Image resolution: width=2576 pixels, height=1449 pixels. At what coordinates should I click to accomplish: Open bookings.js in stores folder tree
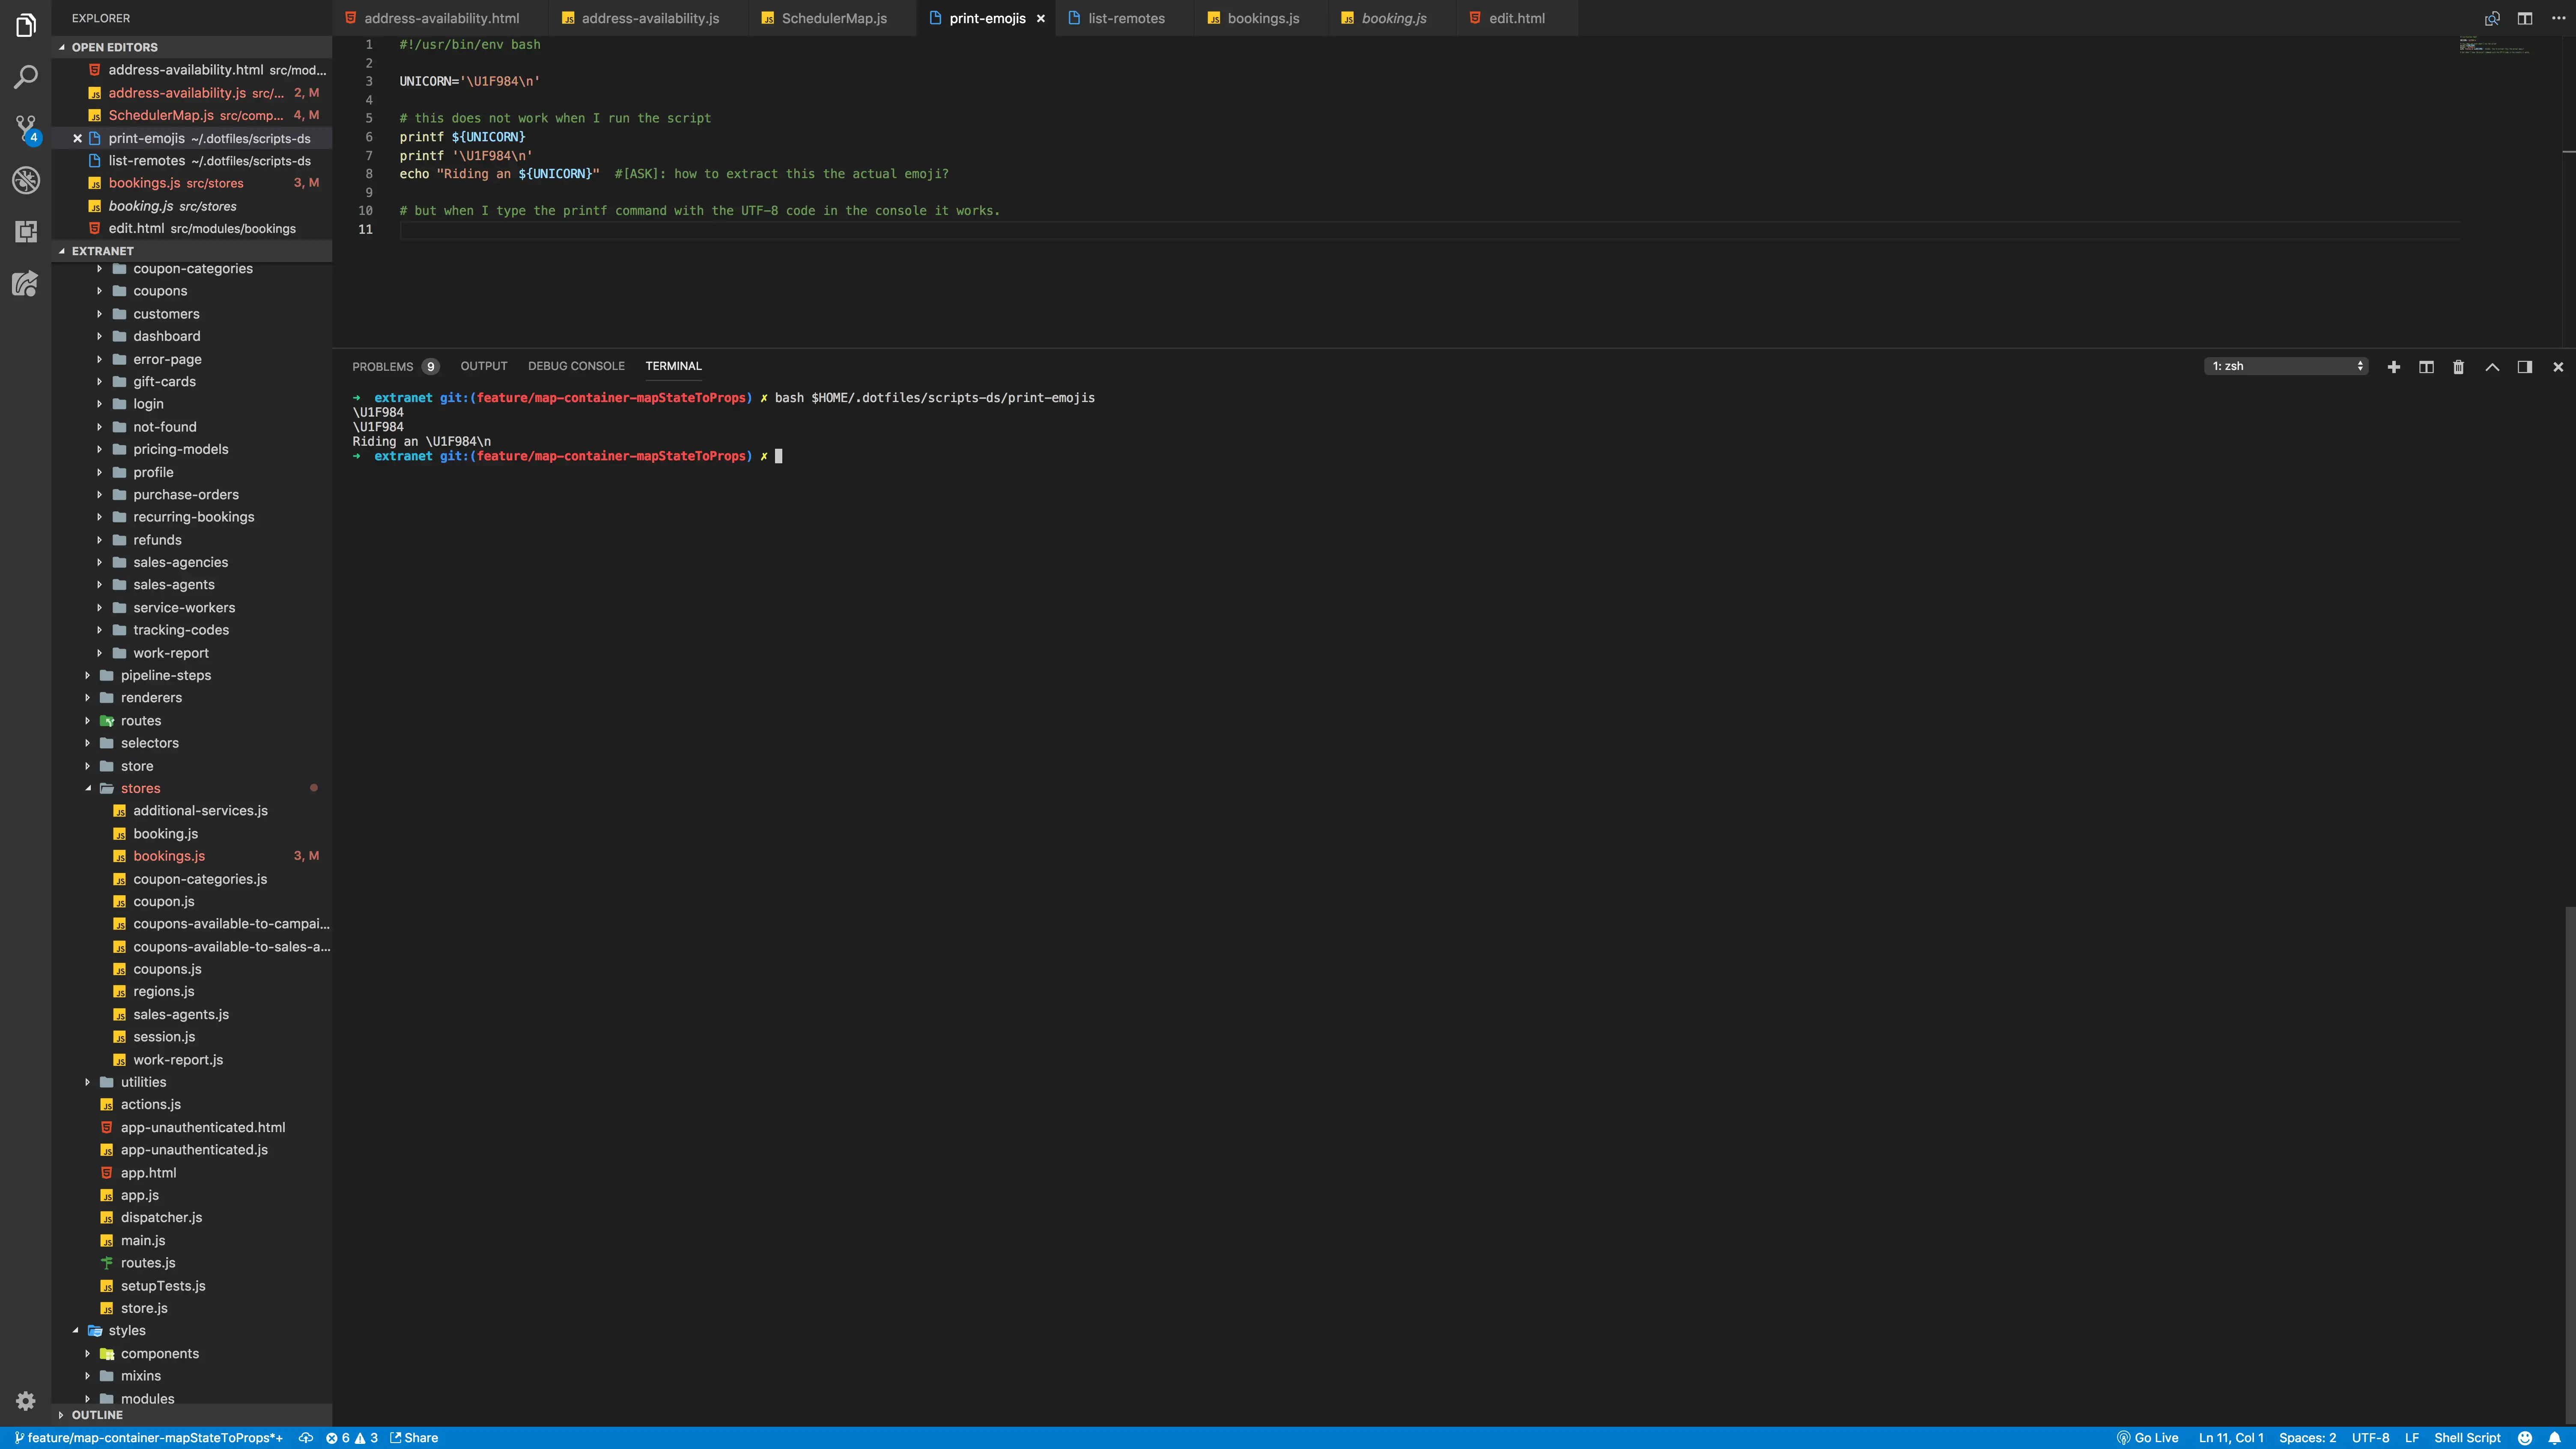pyautogui.click(x=192, y=856)
